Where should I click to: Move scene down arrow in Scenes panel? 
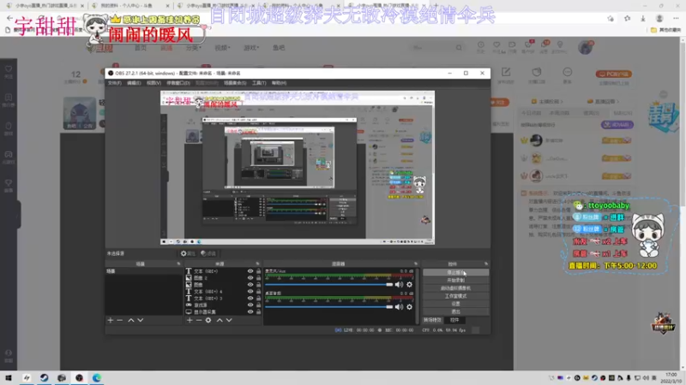click(141, 320)
